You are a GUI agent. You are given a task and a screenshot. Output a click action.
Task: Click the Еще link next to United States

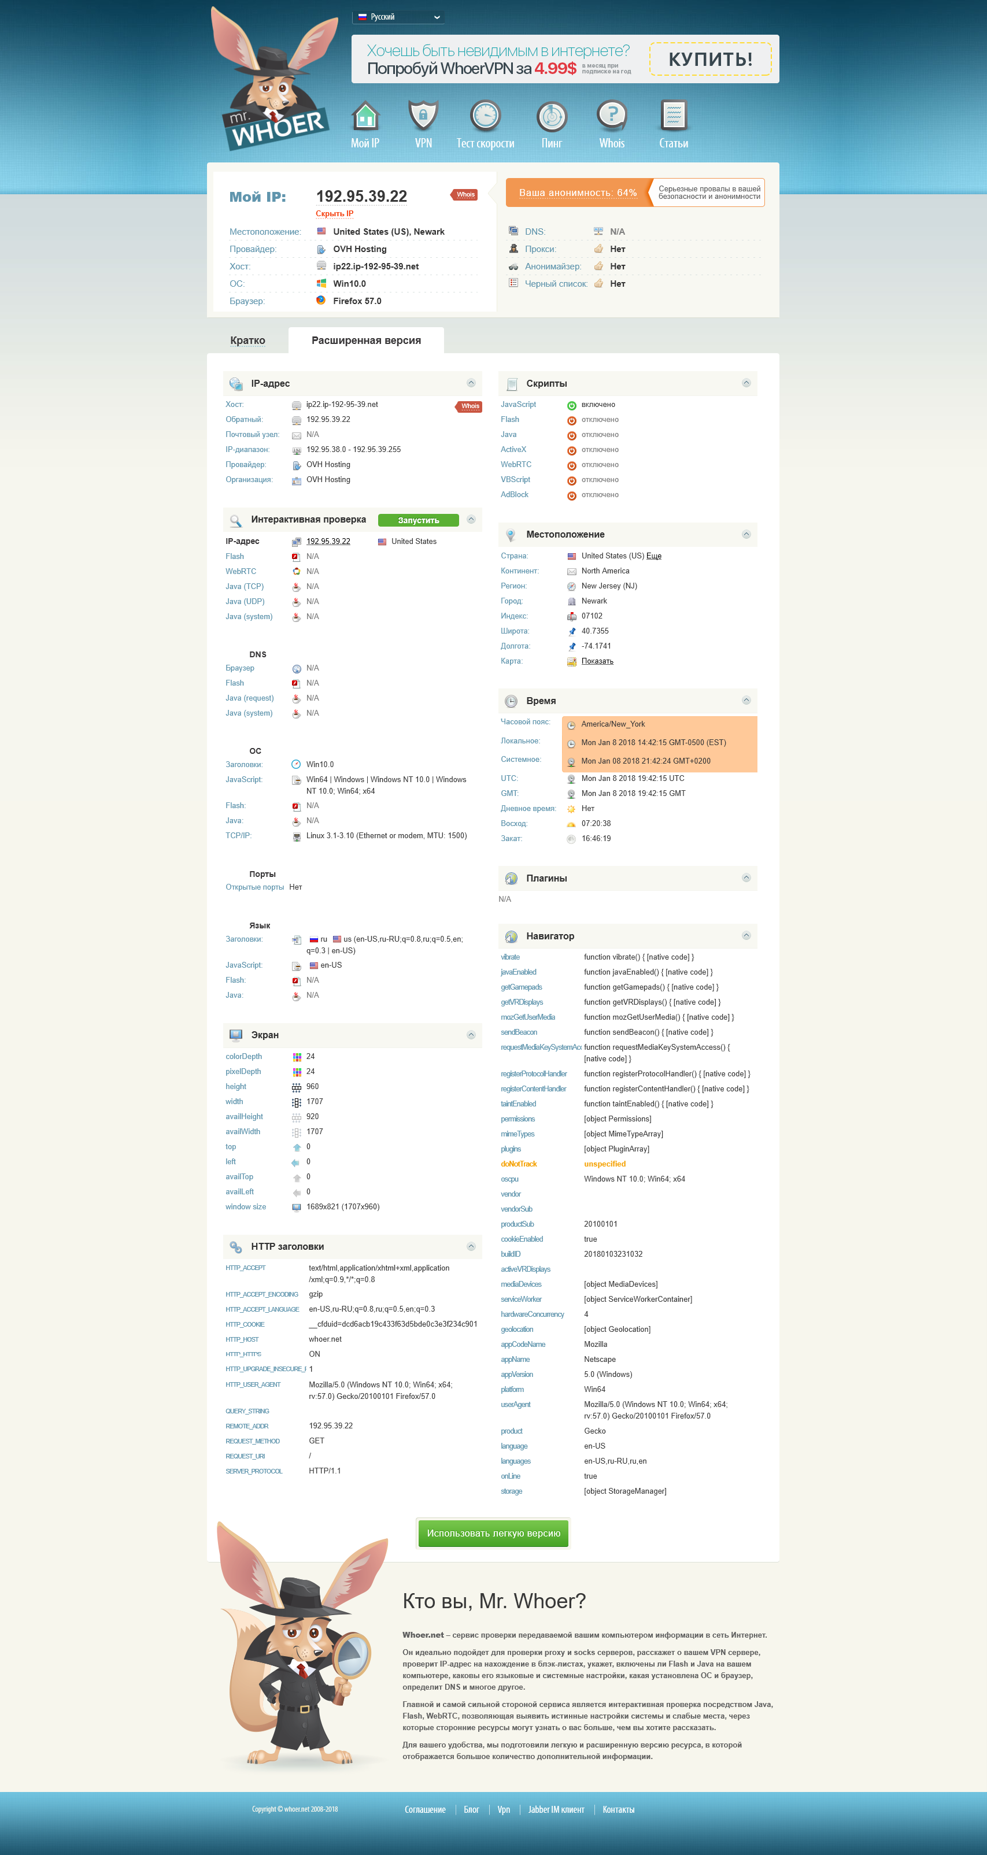click(653, 556)
